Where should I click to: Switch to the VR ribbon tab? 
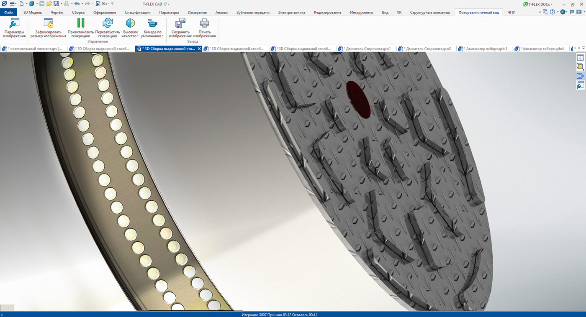(399, 13)
